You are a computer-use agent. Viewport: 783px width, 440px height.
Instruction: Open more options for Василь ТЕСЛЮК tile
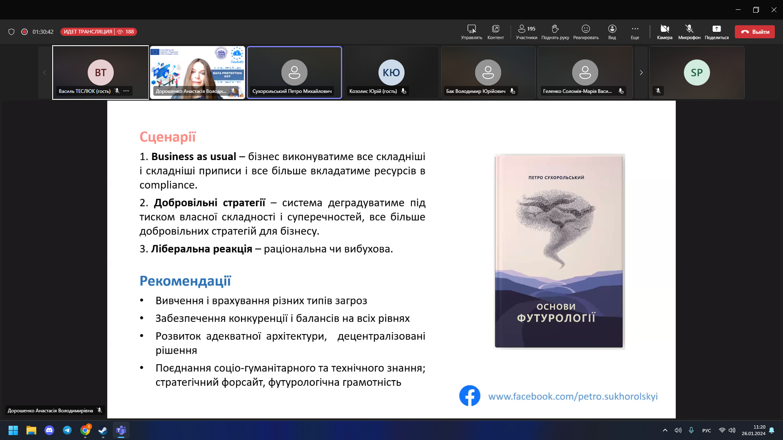click(x=126, y=91)
